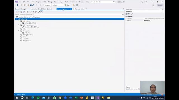
Task: Close the Solution Explorer tab
Action: (71, 9)
